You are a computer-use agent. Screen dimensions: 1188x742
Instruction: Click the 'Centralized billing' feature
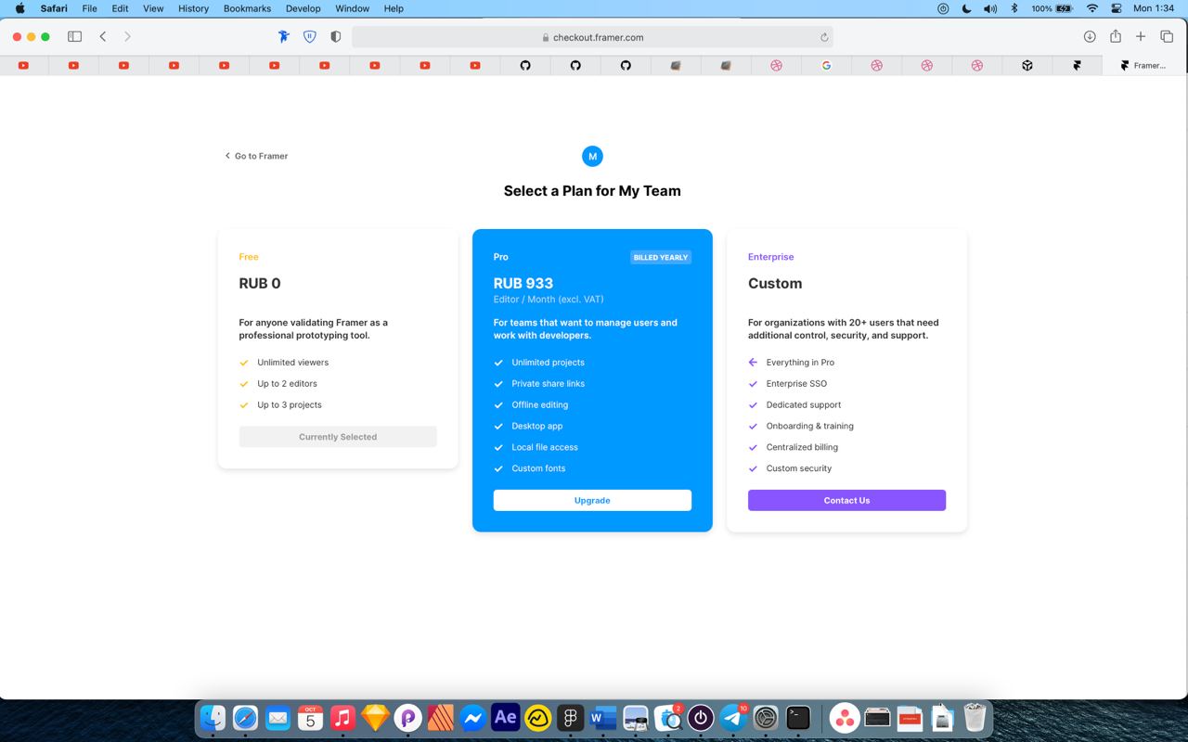tap(802, 447)
